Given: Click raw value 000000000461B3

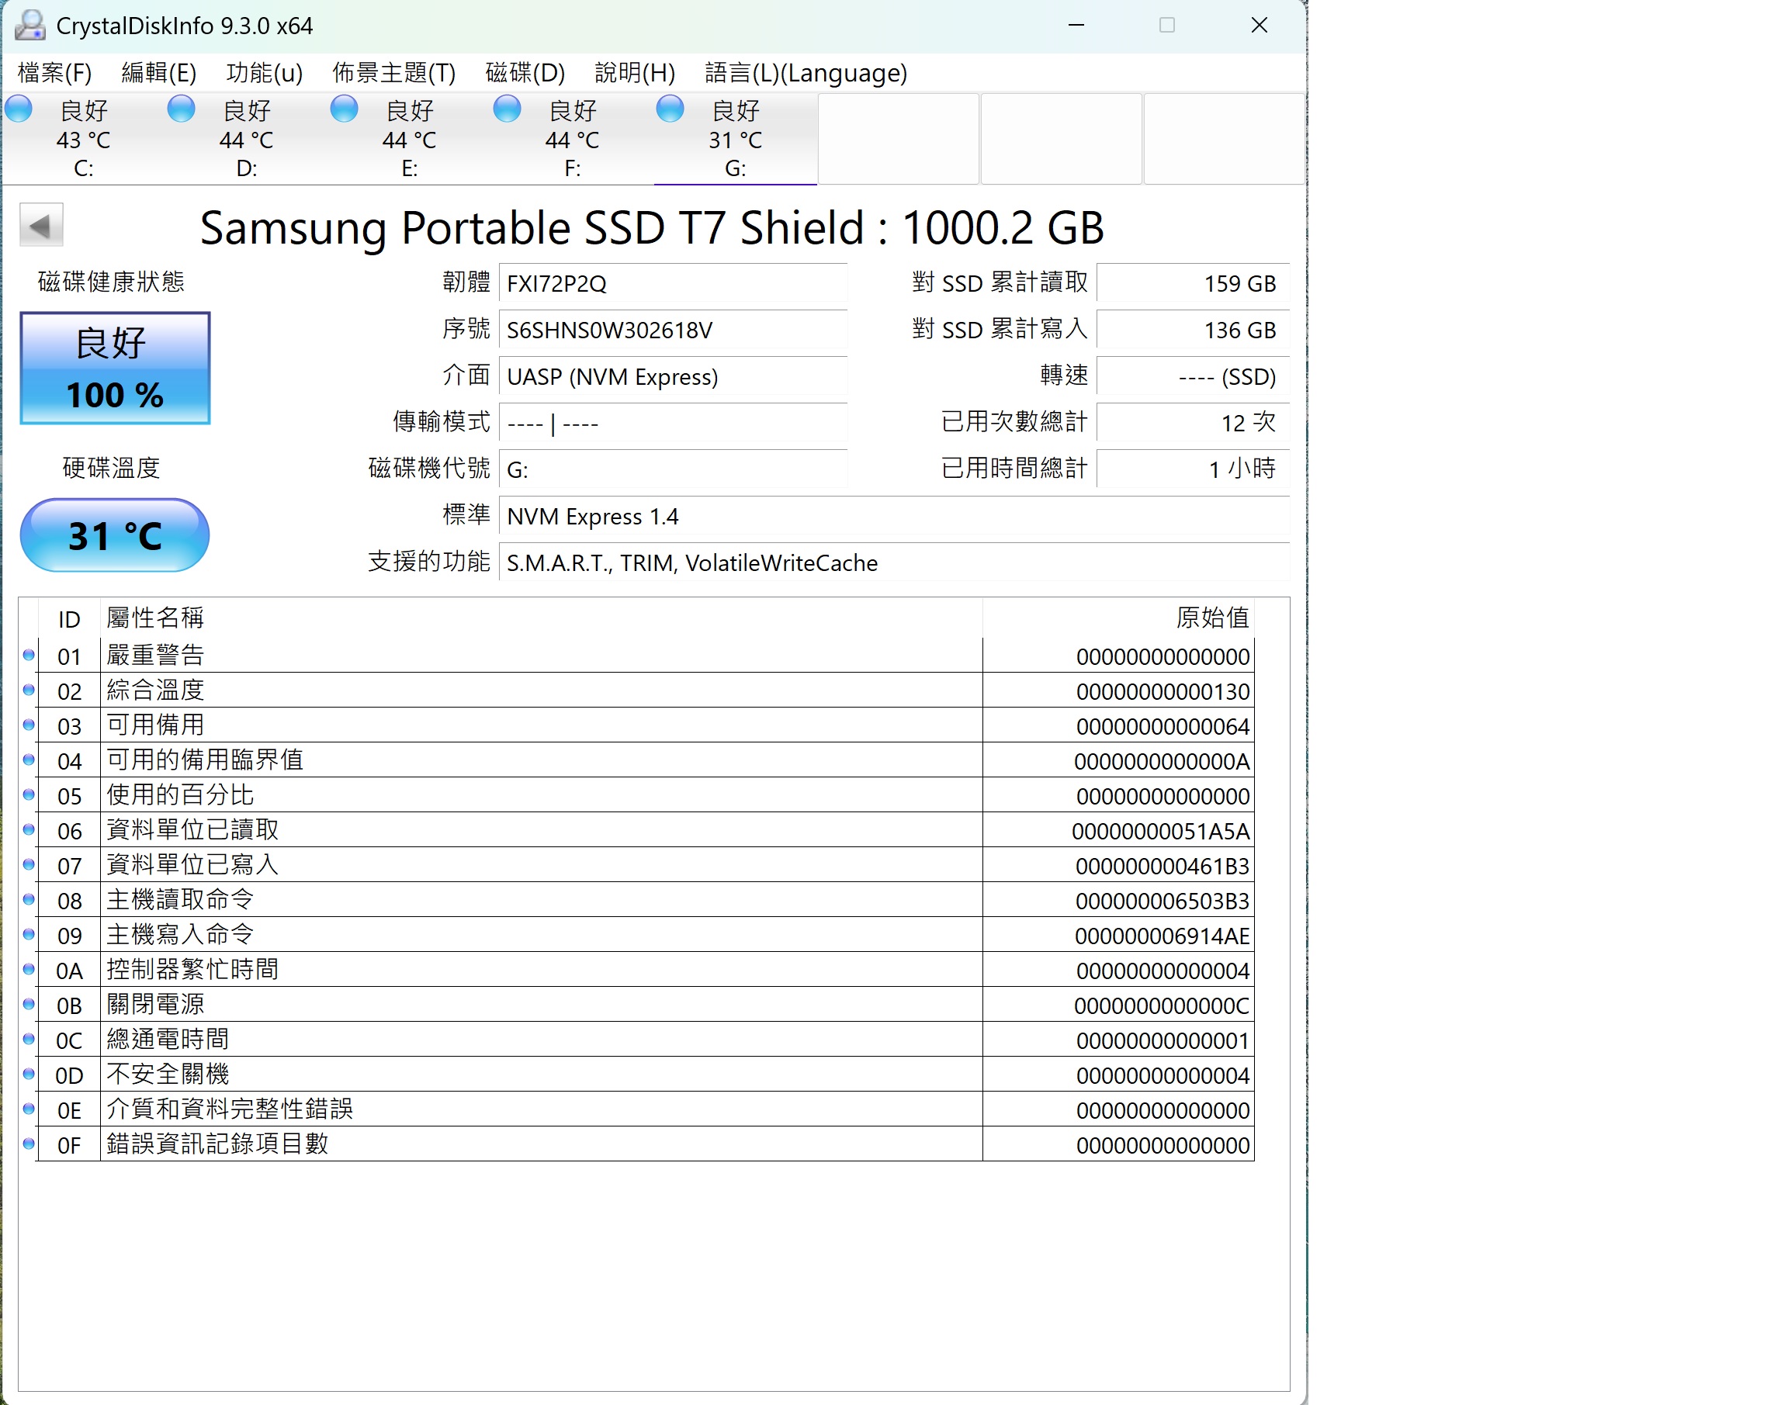Looking at the screenshot, I should 1163,867.
